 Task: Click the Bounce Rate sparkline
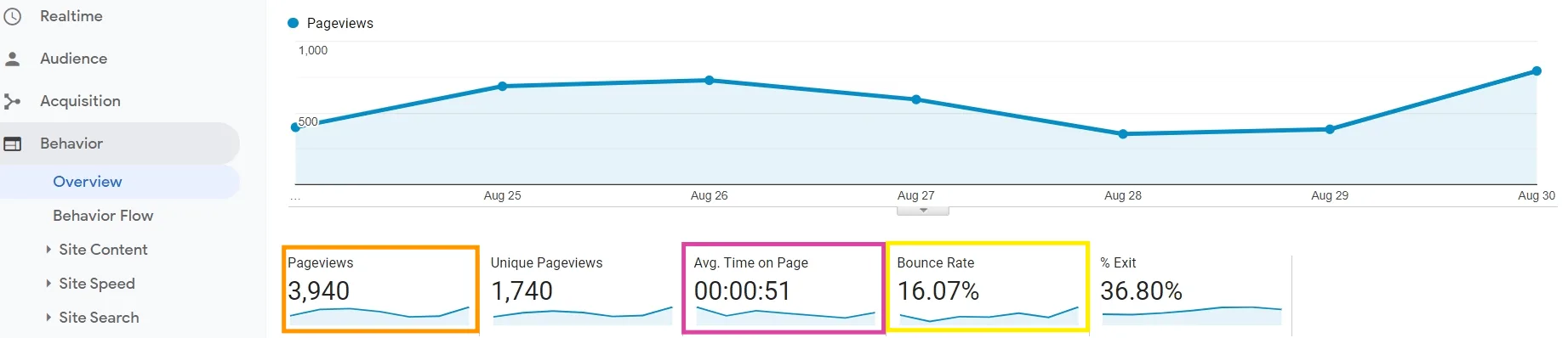click(x=989, y=315)
